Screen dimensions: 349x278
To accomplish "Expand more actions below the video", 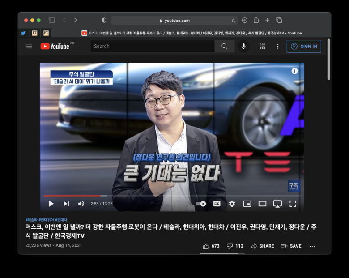I will point(312,246).
